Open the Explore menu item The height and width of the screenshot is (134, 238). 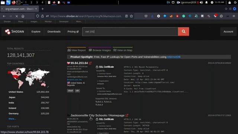(x=36, y=32)
